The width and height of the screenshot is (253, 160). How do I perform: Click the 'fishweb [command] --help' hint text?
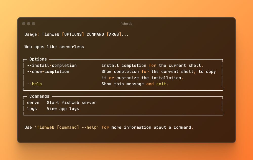[x=67, y=128]
